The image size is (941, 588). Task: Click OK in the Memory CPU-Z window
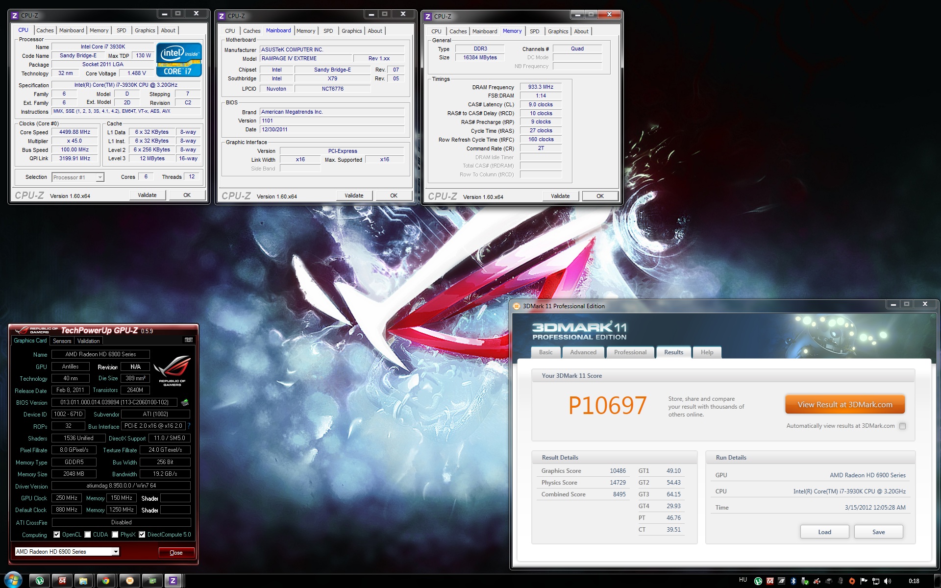point(600,196)
